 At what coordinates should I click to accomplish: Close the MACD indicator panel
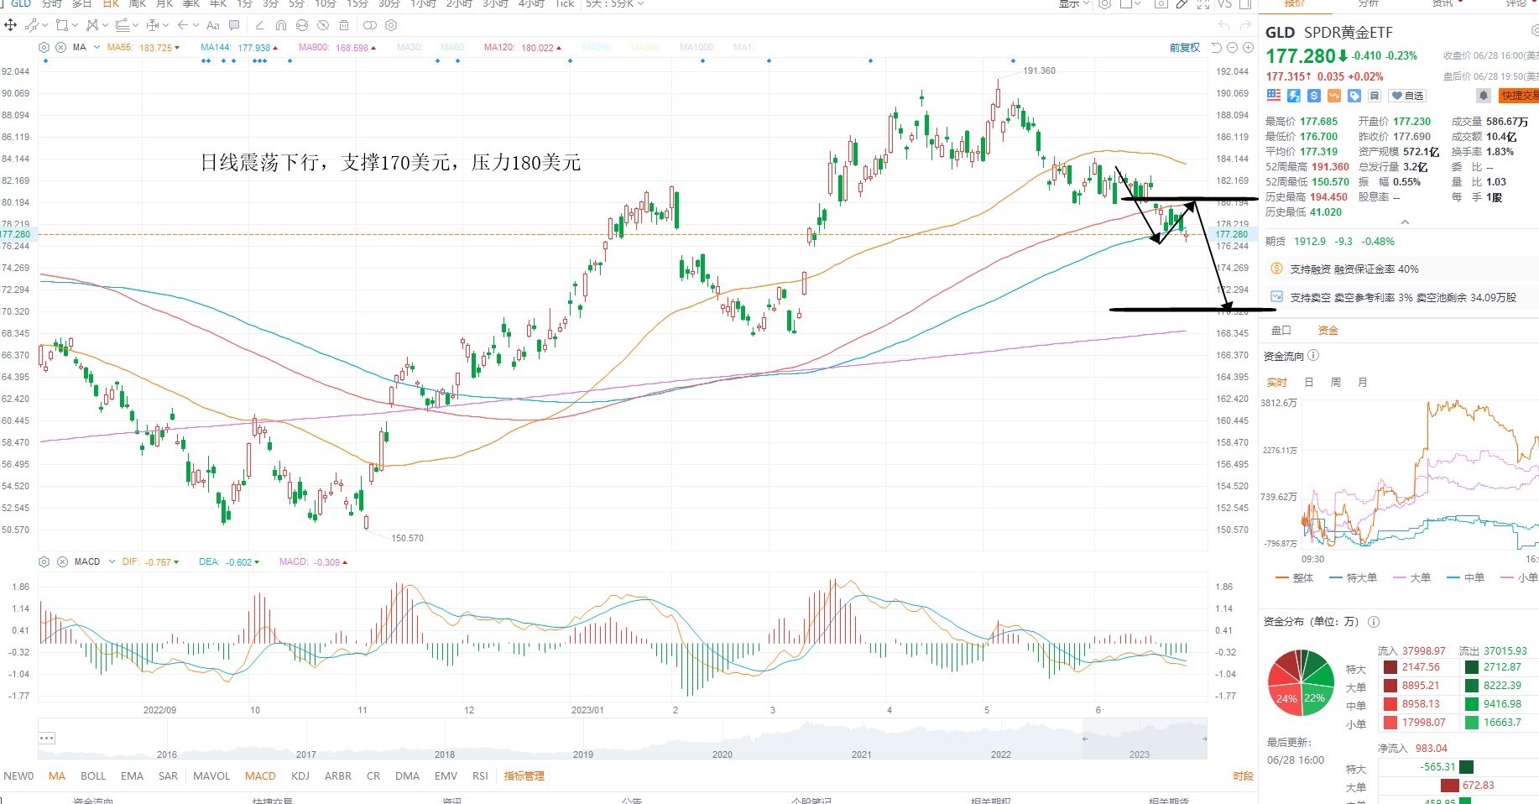(x=62, y=561)
